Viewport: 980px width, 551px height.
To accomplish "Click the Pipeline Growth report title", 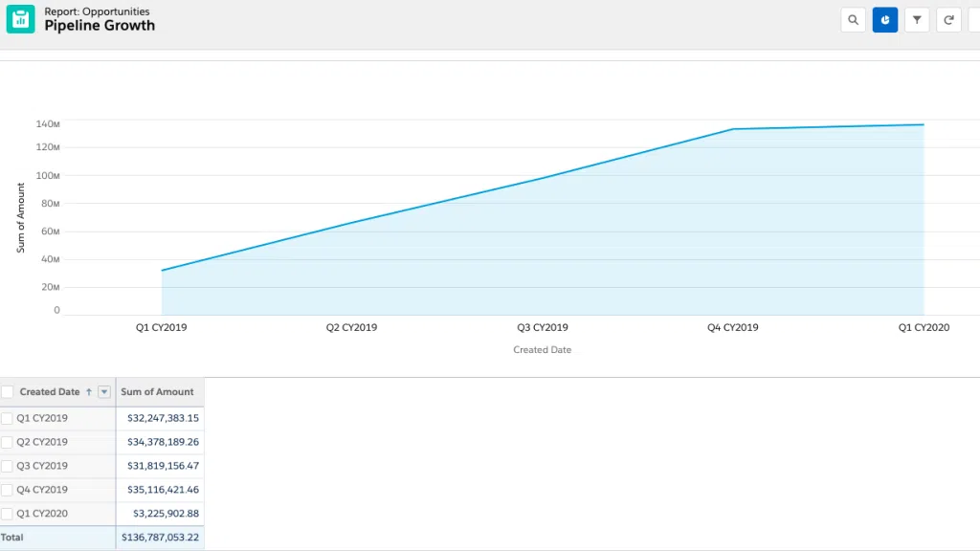I will [100, 26].
